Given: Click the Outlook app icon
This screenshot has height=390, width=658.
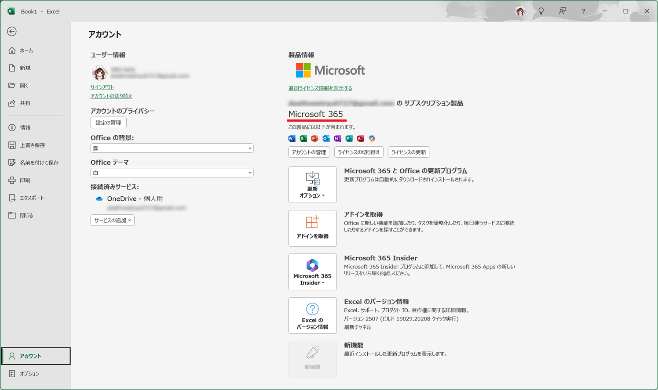Looking at the screenshot, I should [326, 138].
